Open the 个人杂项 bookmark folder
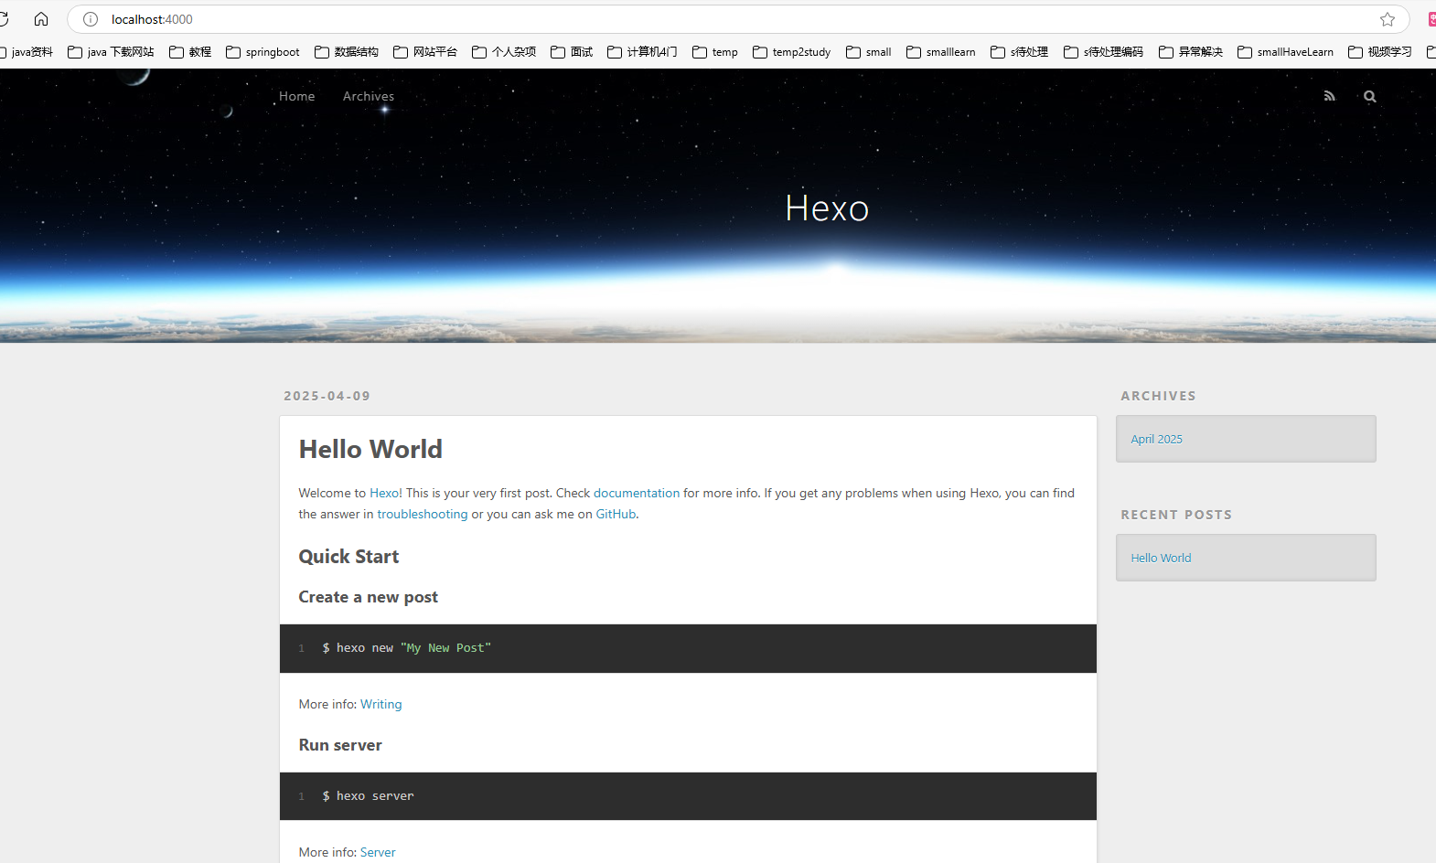Screen dimensions: 1436x863 pyautogui.click(x=504, y=52)
